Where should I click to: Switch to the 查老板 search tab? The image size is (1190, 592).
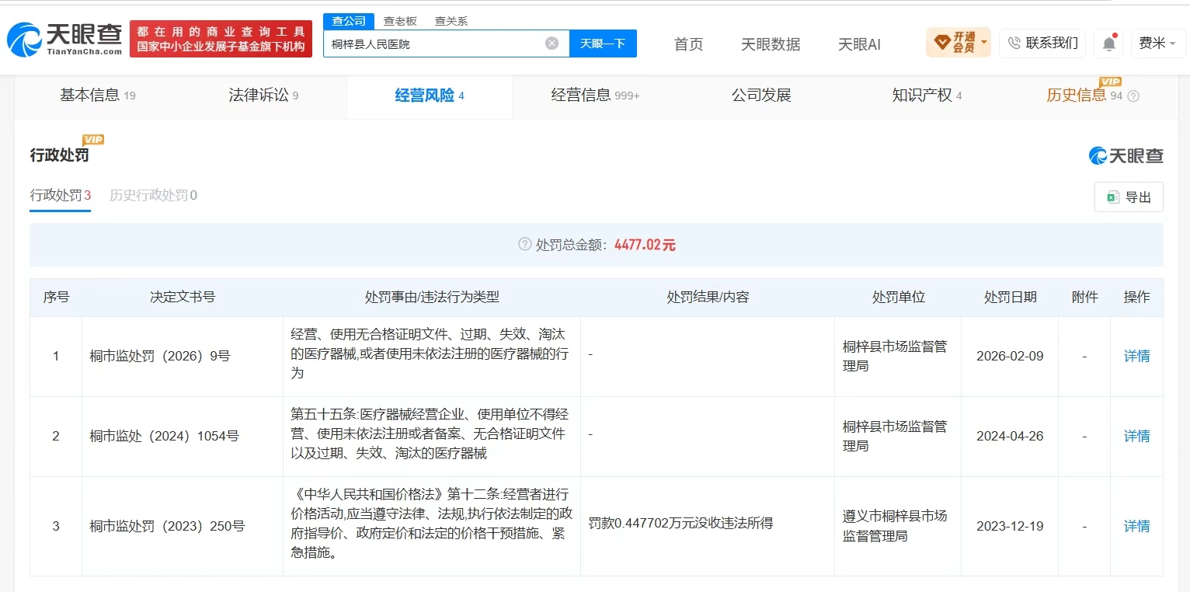click(x=400, y=21)
